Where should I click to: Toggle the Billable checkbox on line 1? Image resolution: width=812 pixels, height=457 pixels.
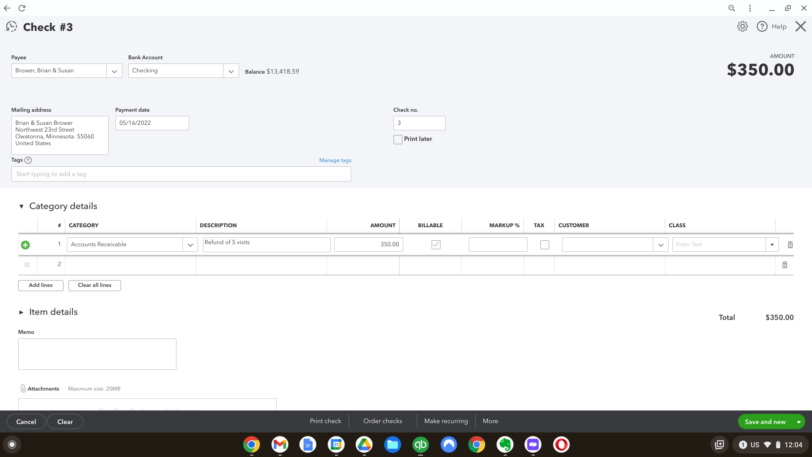pos(435,245)
